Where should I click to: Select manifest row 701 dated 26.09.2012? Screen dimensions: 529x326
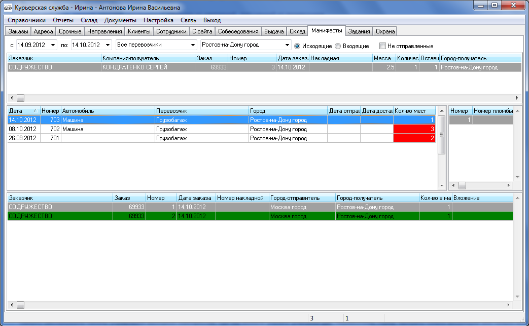click(x=221, y=138)
